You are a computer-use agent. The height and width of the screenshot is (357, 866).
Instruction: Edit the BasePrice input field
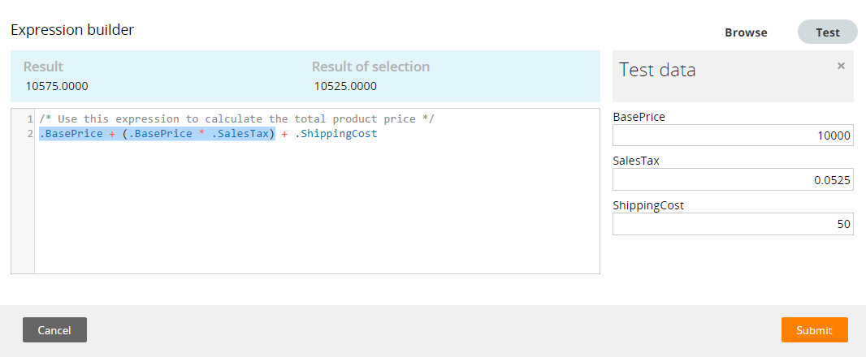pos(733,135)
